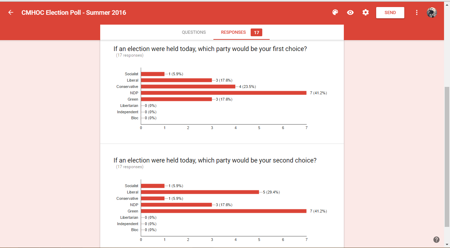The width and height of the screenshot is (450, 248).
Task: Open the help question mark icon
Action: (x=436, y=240)
